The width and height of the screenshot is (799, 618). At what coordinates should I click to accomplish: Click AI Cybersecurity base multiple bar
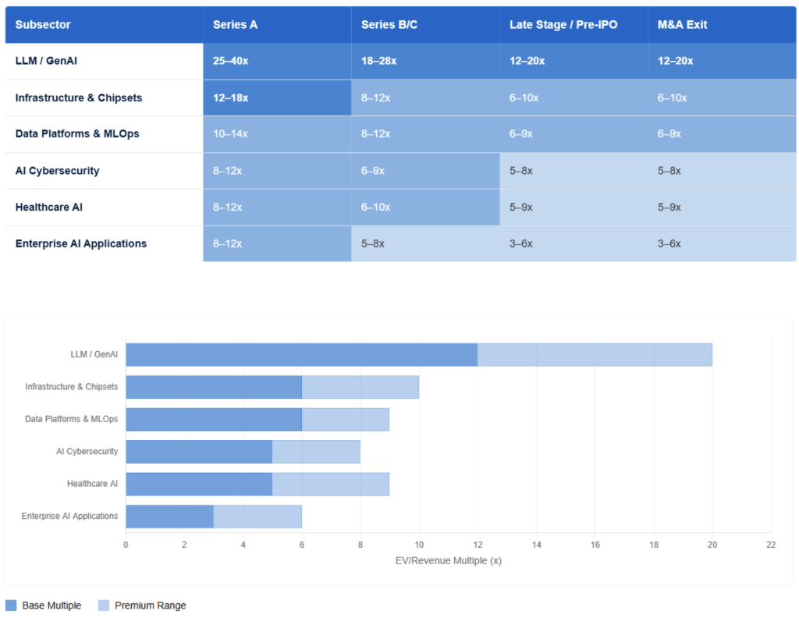[199, 452]
